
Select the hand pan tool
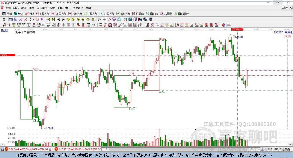pos(99,19)
